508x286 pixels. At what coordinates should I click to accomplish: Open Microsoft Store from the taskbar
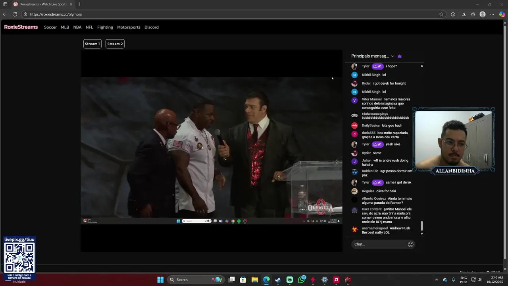tap(243, 280)
